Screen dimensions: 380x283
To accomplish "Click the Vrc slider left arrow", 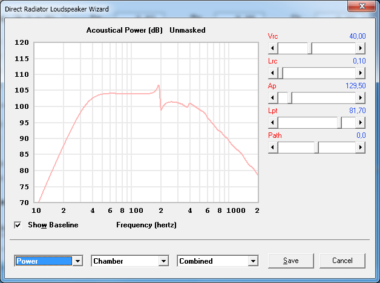I will point(273,48).
